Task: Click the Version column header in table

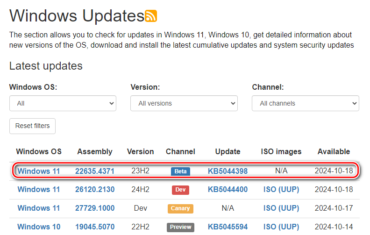Action: (x=141, y=151)
